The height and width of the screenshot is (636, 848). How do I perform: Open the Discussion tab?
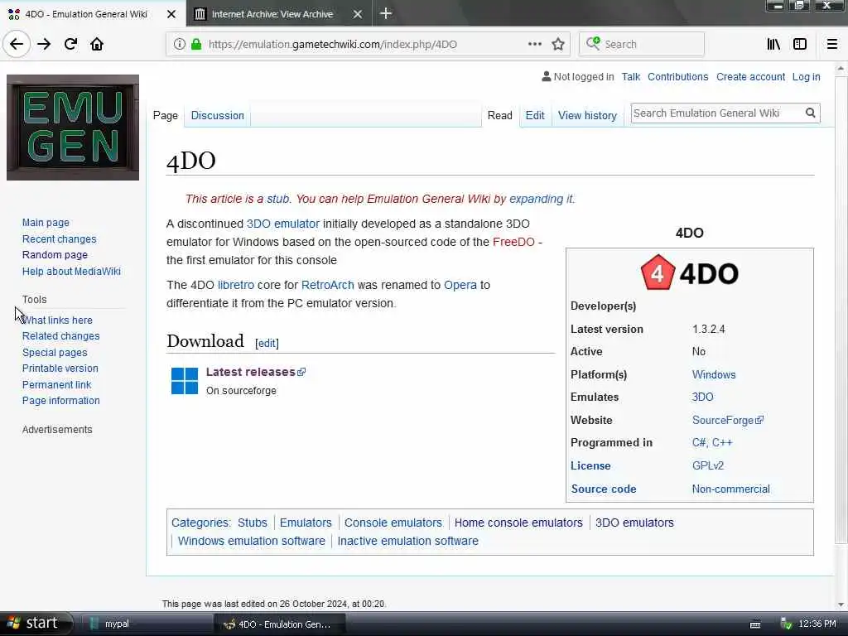coord(218,115)
